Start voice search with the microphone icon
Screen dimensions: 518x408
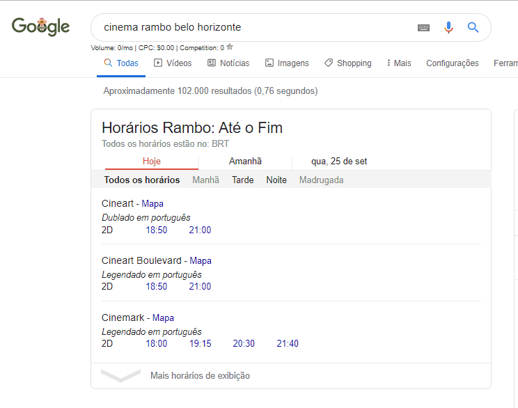(448, 27)
